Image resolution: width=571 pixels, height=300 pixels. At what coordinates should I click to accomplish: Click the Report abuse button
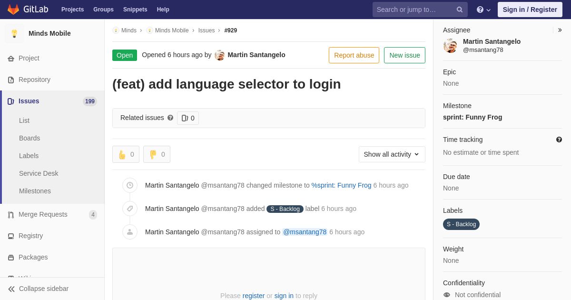354,55
